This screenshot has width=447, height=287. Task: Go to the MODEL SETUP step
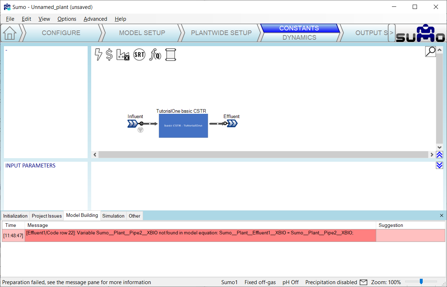(x=142, y=33)
